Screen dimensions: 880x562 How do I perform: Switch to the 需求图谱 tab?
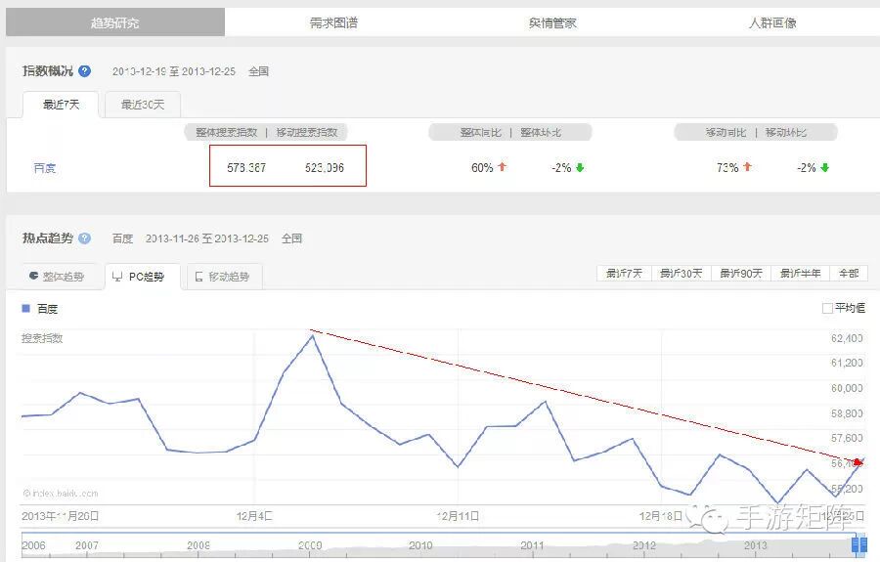pyautogui.click(x=334, y=23)
